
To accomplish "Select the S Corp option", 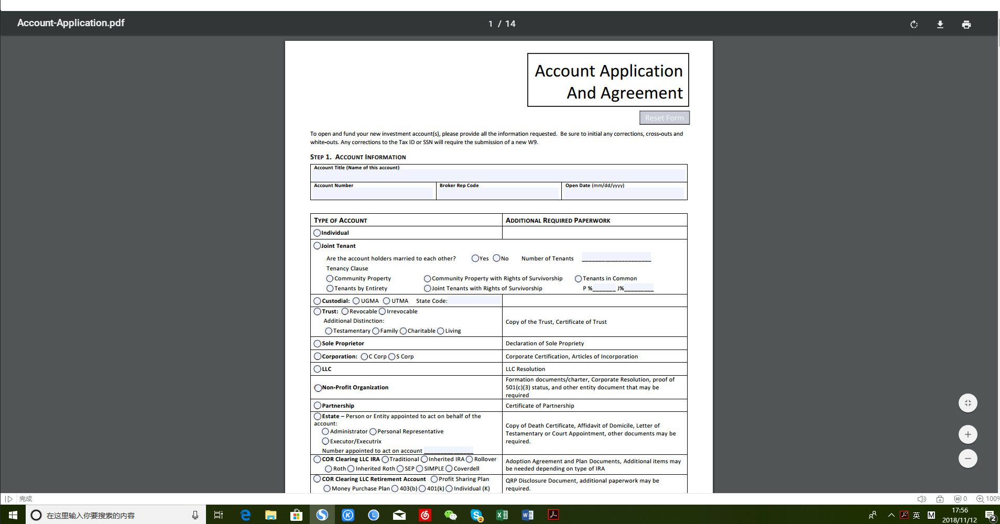I will [392, 357].
